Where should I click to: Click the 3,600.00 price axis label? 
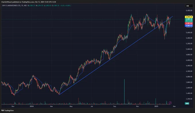click(189, 88)
